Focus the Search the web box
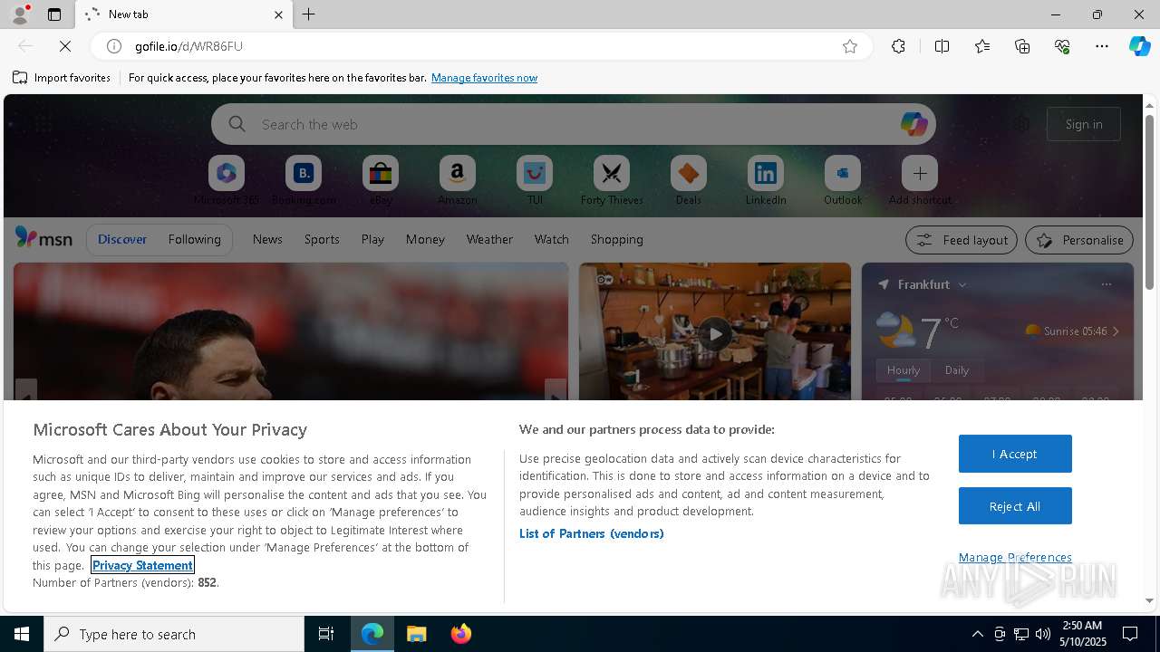 (x=573, y=124)
